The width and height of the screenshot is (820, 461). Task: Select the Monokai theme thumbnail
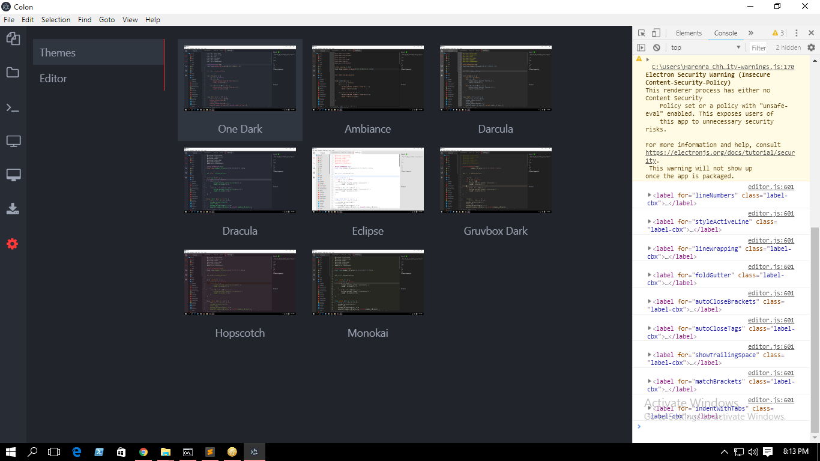pyautogui.click(x=367, y=282)
